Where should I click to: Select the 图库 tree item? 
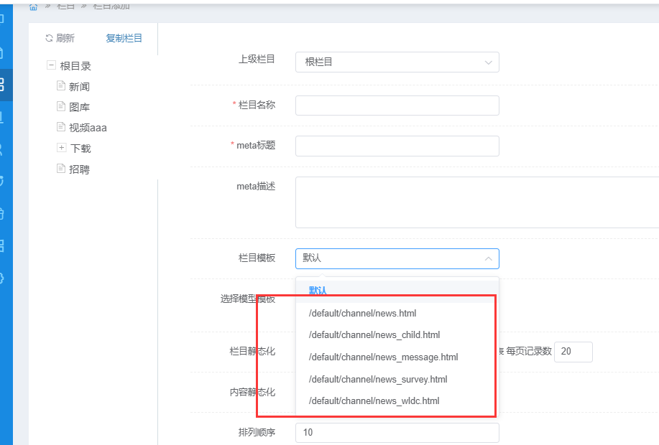pos(80,107)
